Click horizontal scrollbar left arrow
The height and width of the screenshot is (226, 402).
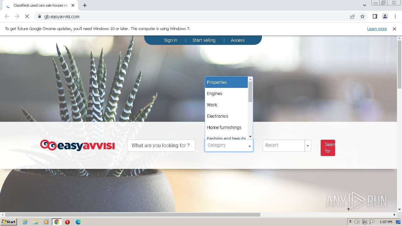(3, 215)
